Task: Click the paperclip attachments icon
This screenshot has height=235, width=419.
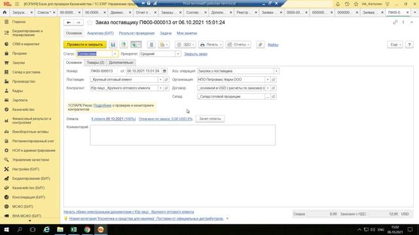Action: click(x=261, y=45)
